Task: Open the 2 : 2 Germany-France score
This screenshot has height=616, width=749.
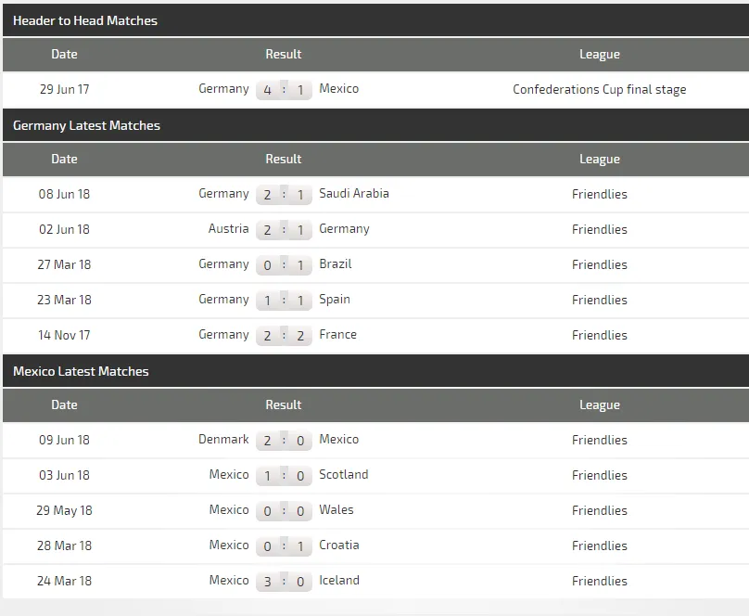Action: click(284, 336)
